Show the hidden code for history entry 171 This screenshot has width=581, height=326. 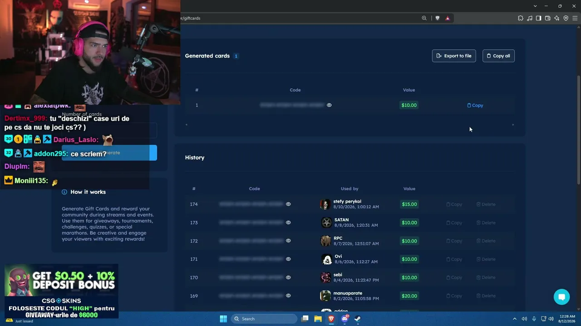[288, 259]
